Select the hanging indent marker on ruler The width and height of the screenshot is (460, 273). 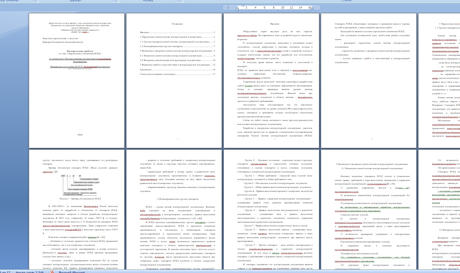click(237, 8)
